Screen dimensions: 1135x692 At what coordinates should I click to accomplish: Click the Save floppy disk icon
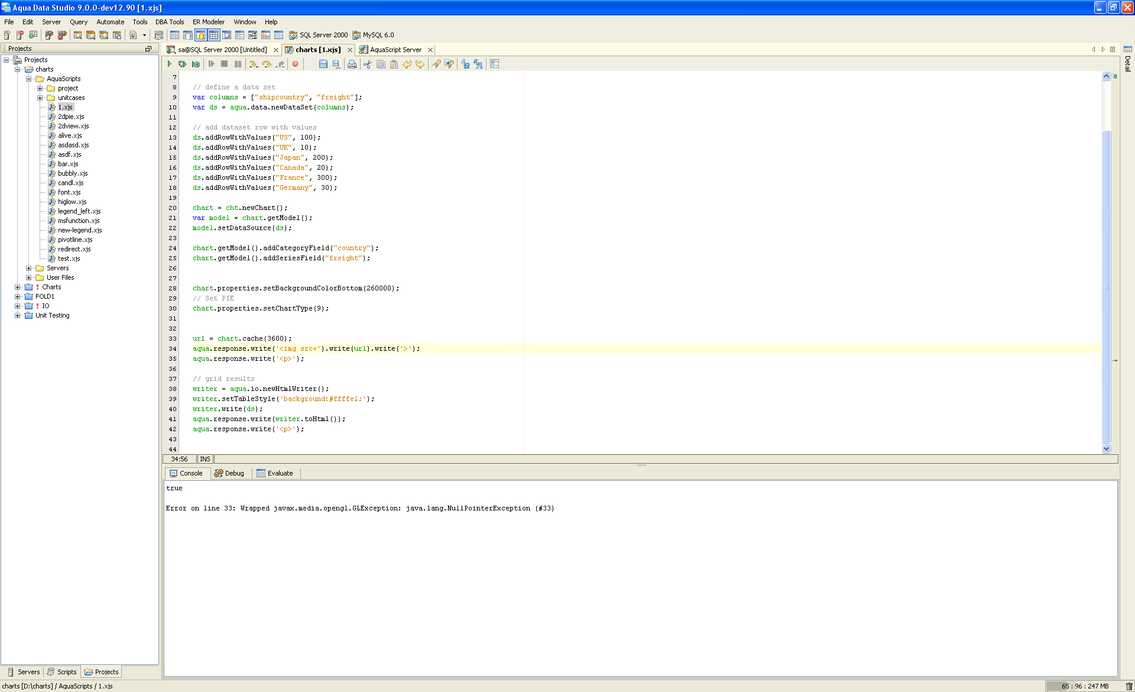point(323,64)
